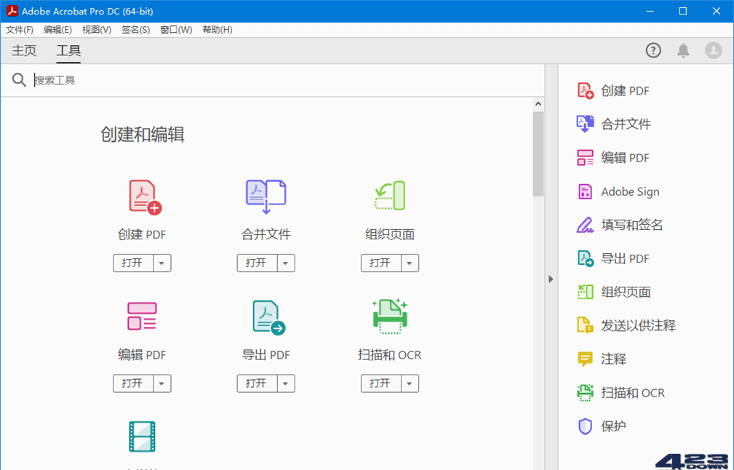
Task: Expand dropdown arrow next to 编辑 PDF 打开
Action: pyautogui.click(x=162, y=383)
